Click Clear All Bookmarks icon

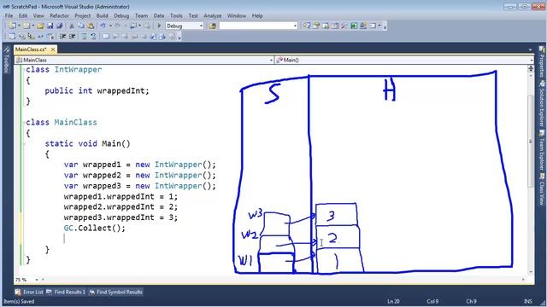click(x=172, y=36)
